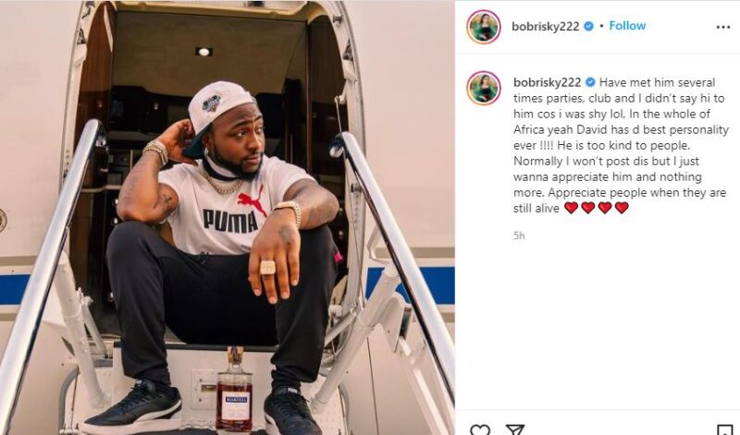Open the profile avatar beside the caption
The height and width of the screenshot is (435, 740).
(x=483, y=88)
